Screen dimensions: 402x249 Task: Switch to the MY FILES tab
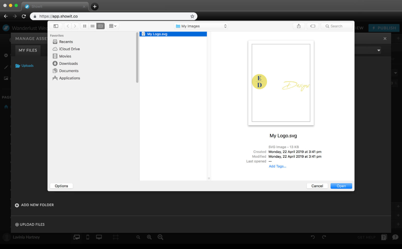(x=28, y=50)
